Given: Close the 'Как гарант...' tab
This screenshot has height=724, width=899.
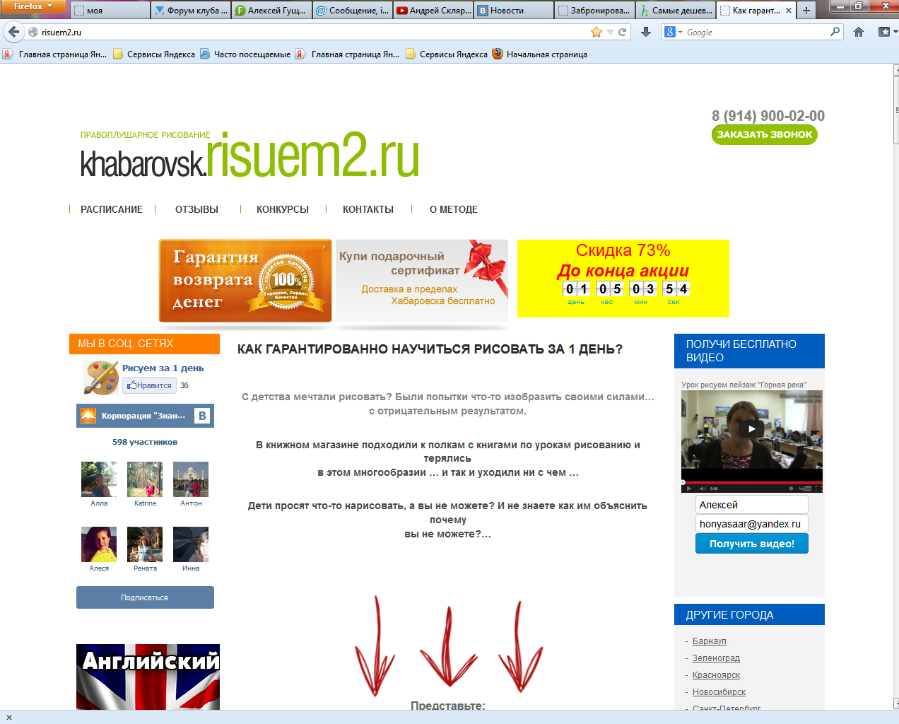Looking at the screenshot, I should pos(789,11).
